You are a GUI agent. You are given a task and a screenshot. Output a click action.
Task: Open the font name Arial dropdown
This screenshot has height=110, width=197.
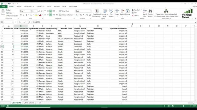30,11
